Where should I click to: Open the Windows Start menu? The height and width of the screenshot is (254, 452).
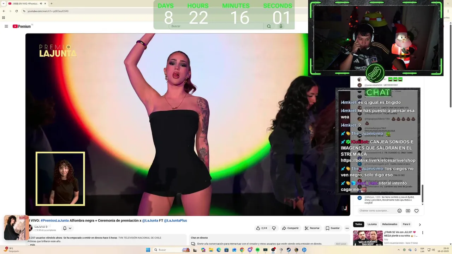point(148,250)
